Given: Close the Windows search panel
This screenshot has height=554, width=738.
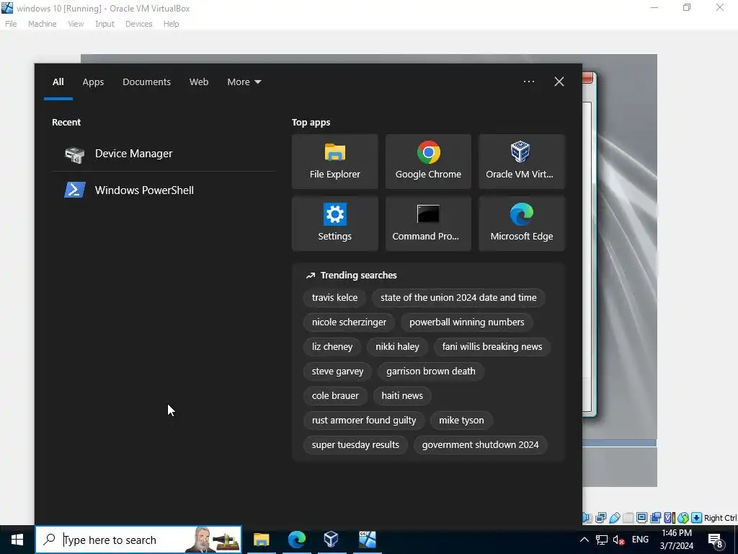Looking at the screenshot, I should pyautogui.click(x=559, y=82).
